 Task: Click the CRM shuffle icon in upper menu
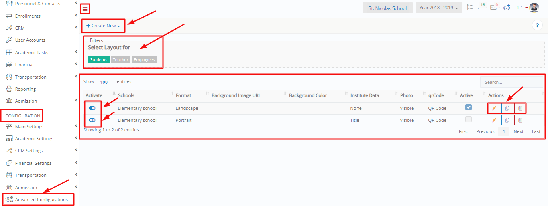(x=9, y=28)
